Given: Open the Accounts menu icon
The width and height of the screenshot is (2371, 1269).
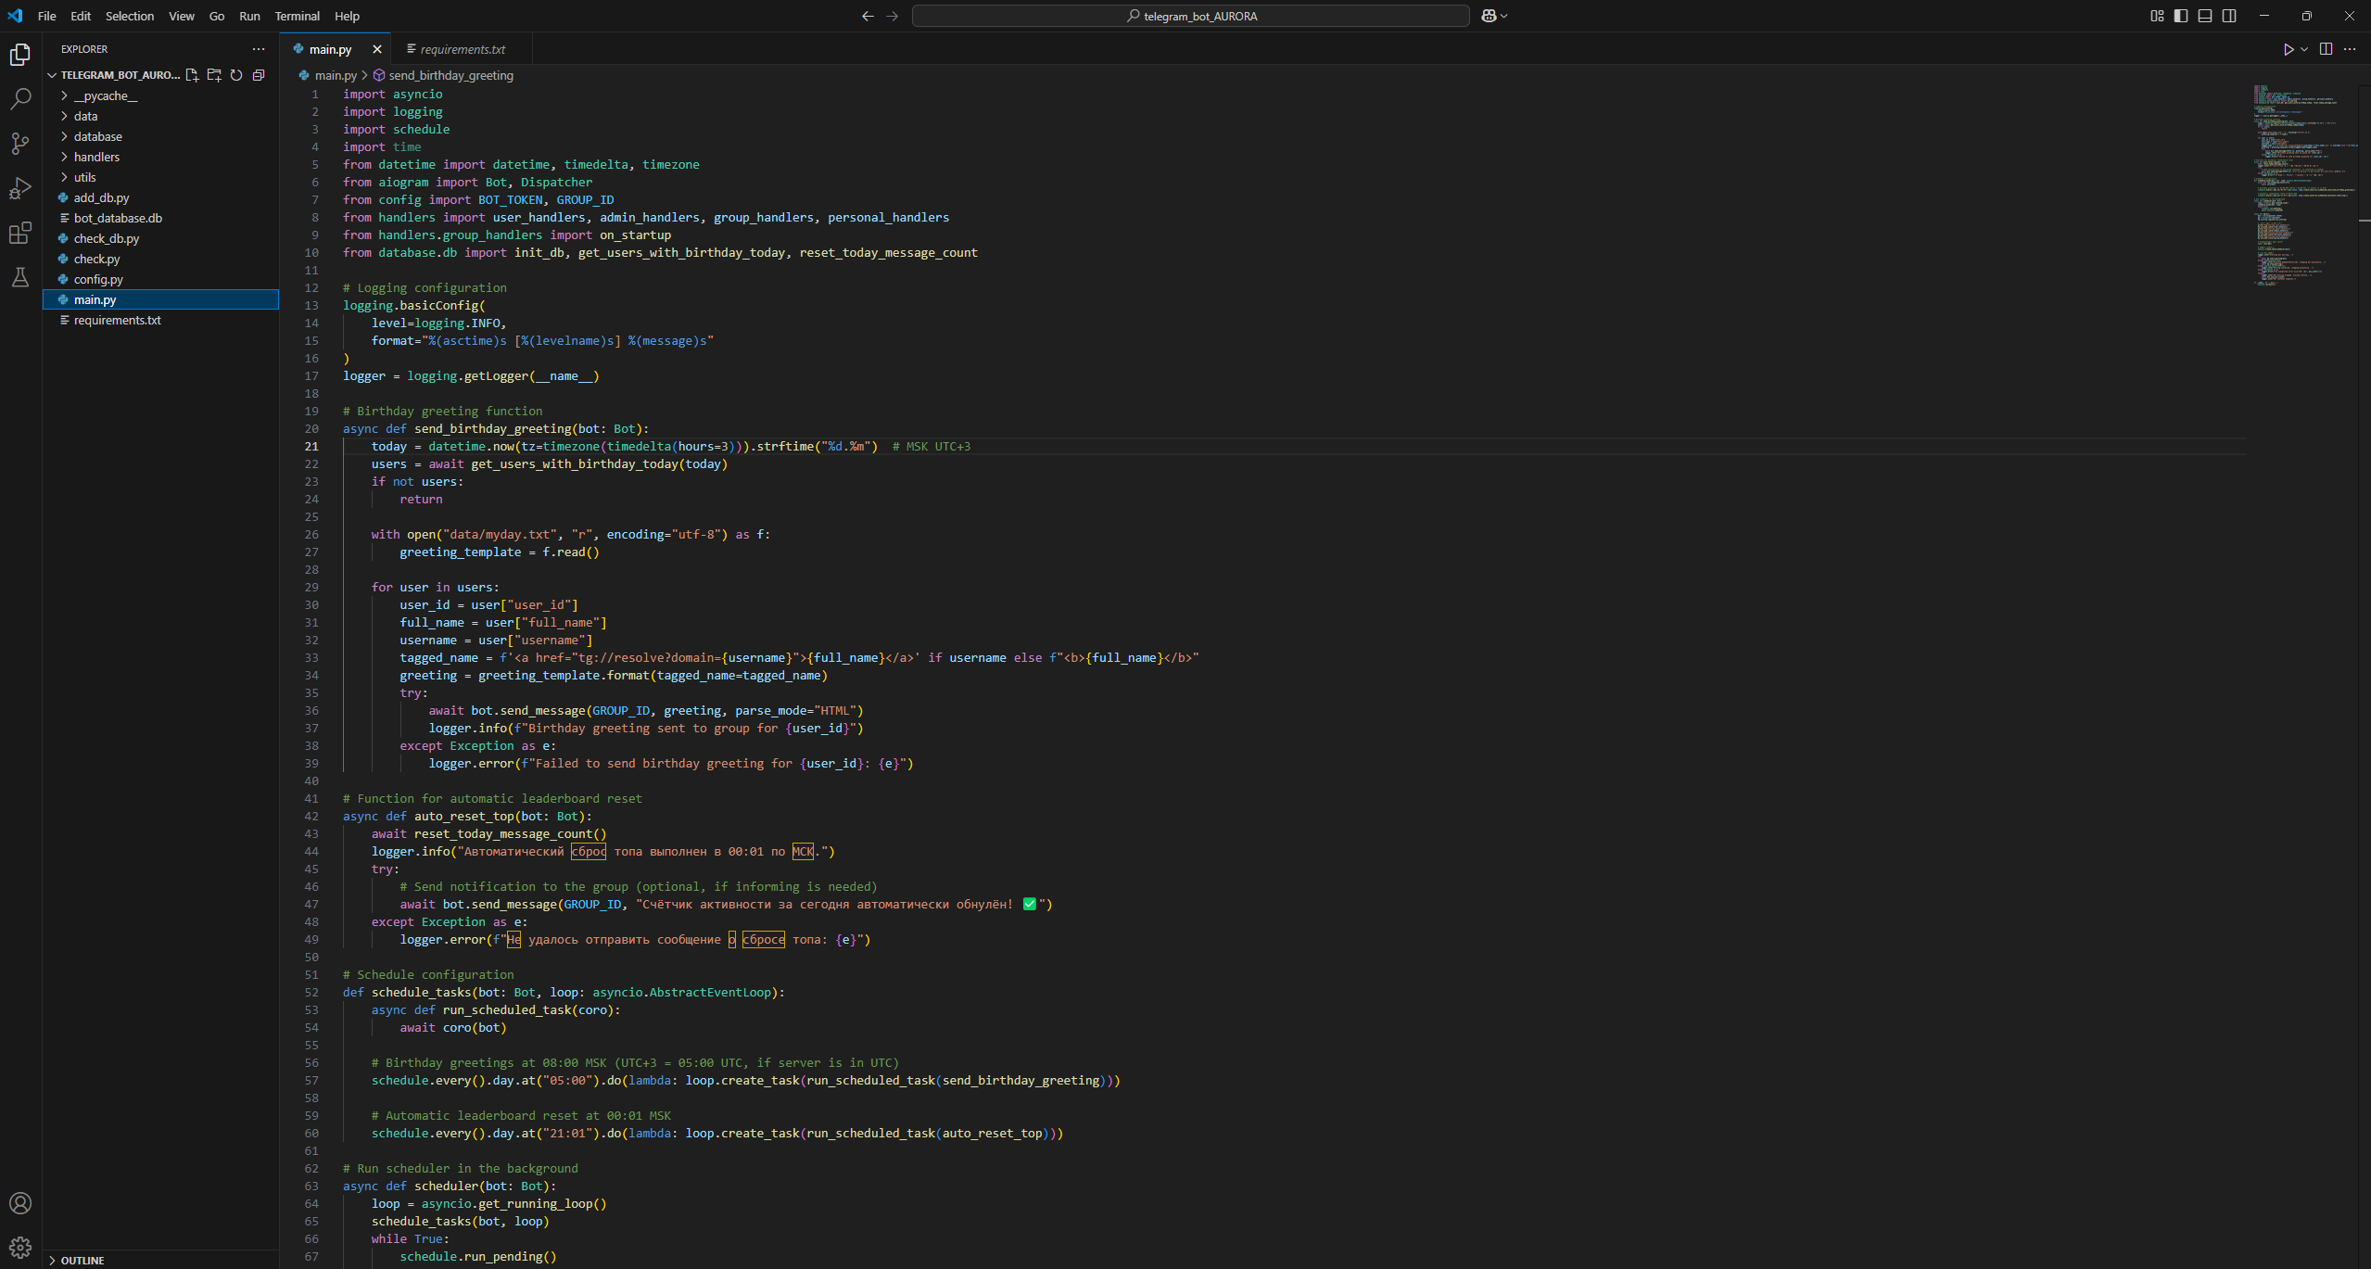Looking at the screenshot, I should coord(20,1203).
